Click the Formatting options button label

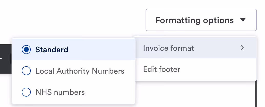click(x=194, y=20)
